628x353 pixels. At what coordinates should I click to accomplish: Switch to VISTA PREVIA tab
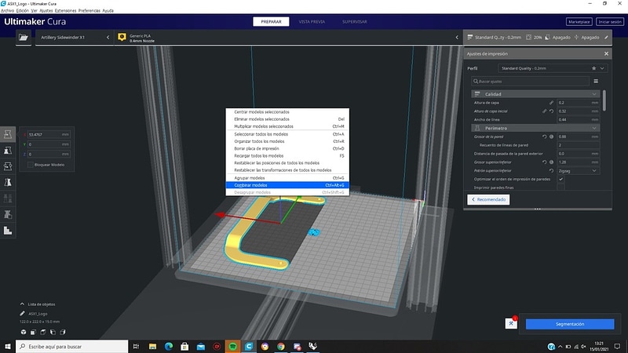(312, 22)
